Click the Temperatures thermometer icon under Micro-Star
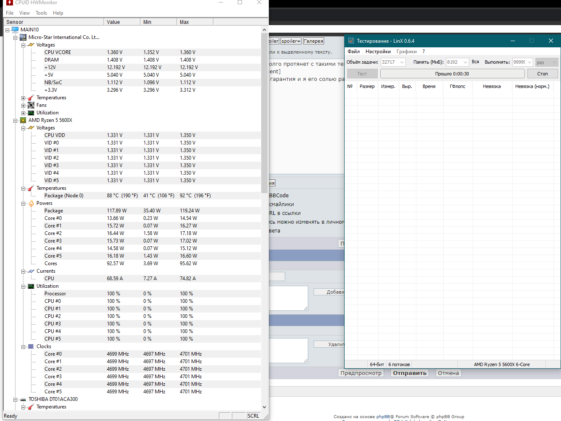The image size is (561, 421). coord(31,98)
